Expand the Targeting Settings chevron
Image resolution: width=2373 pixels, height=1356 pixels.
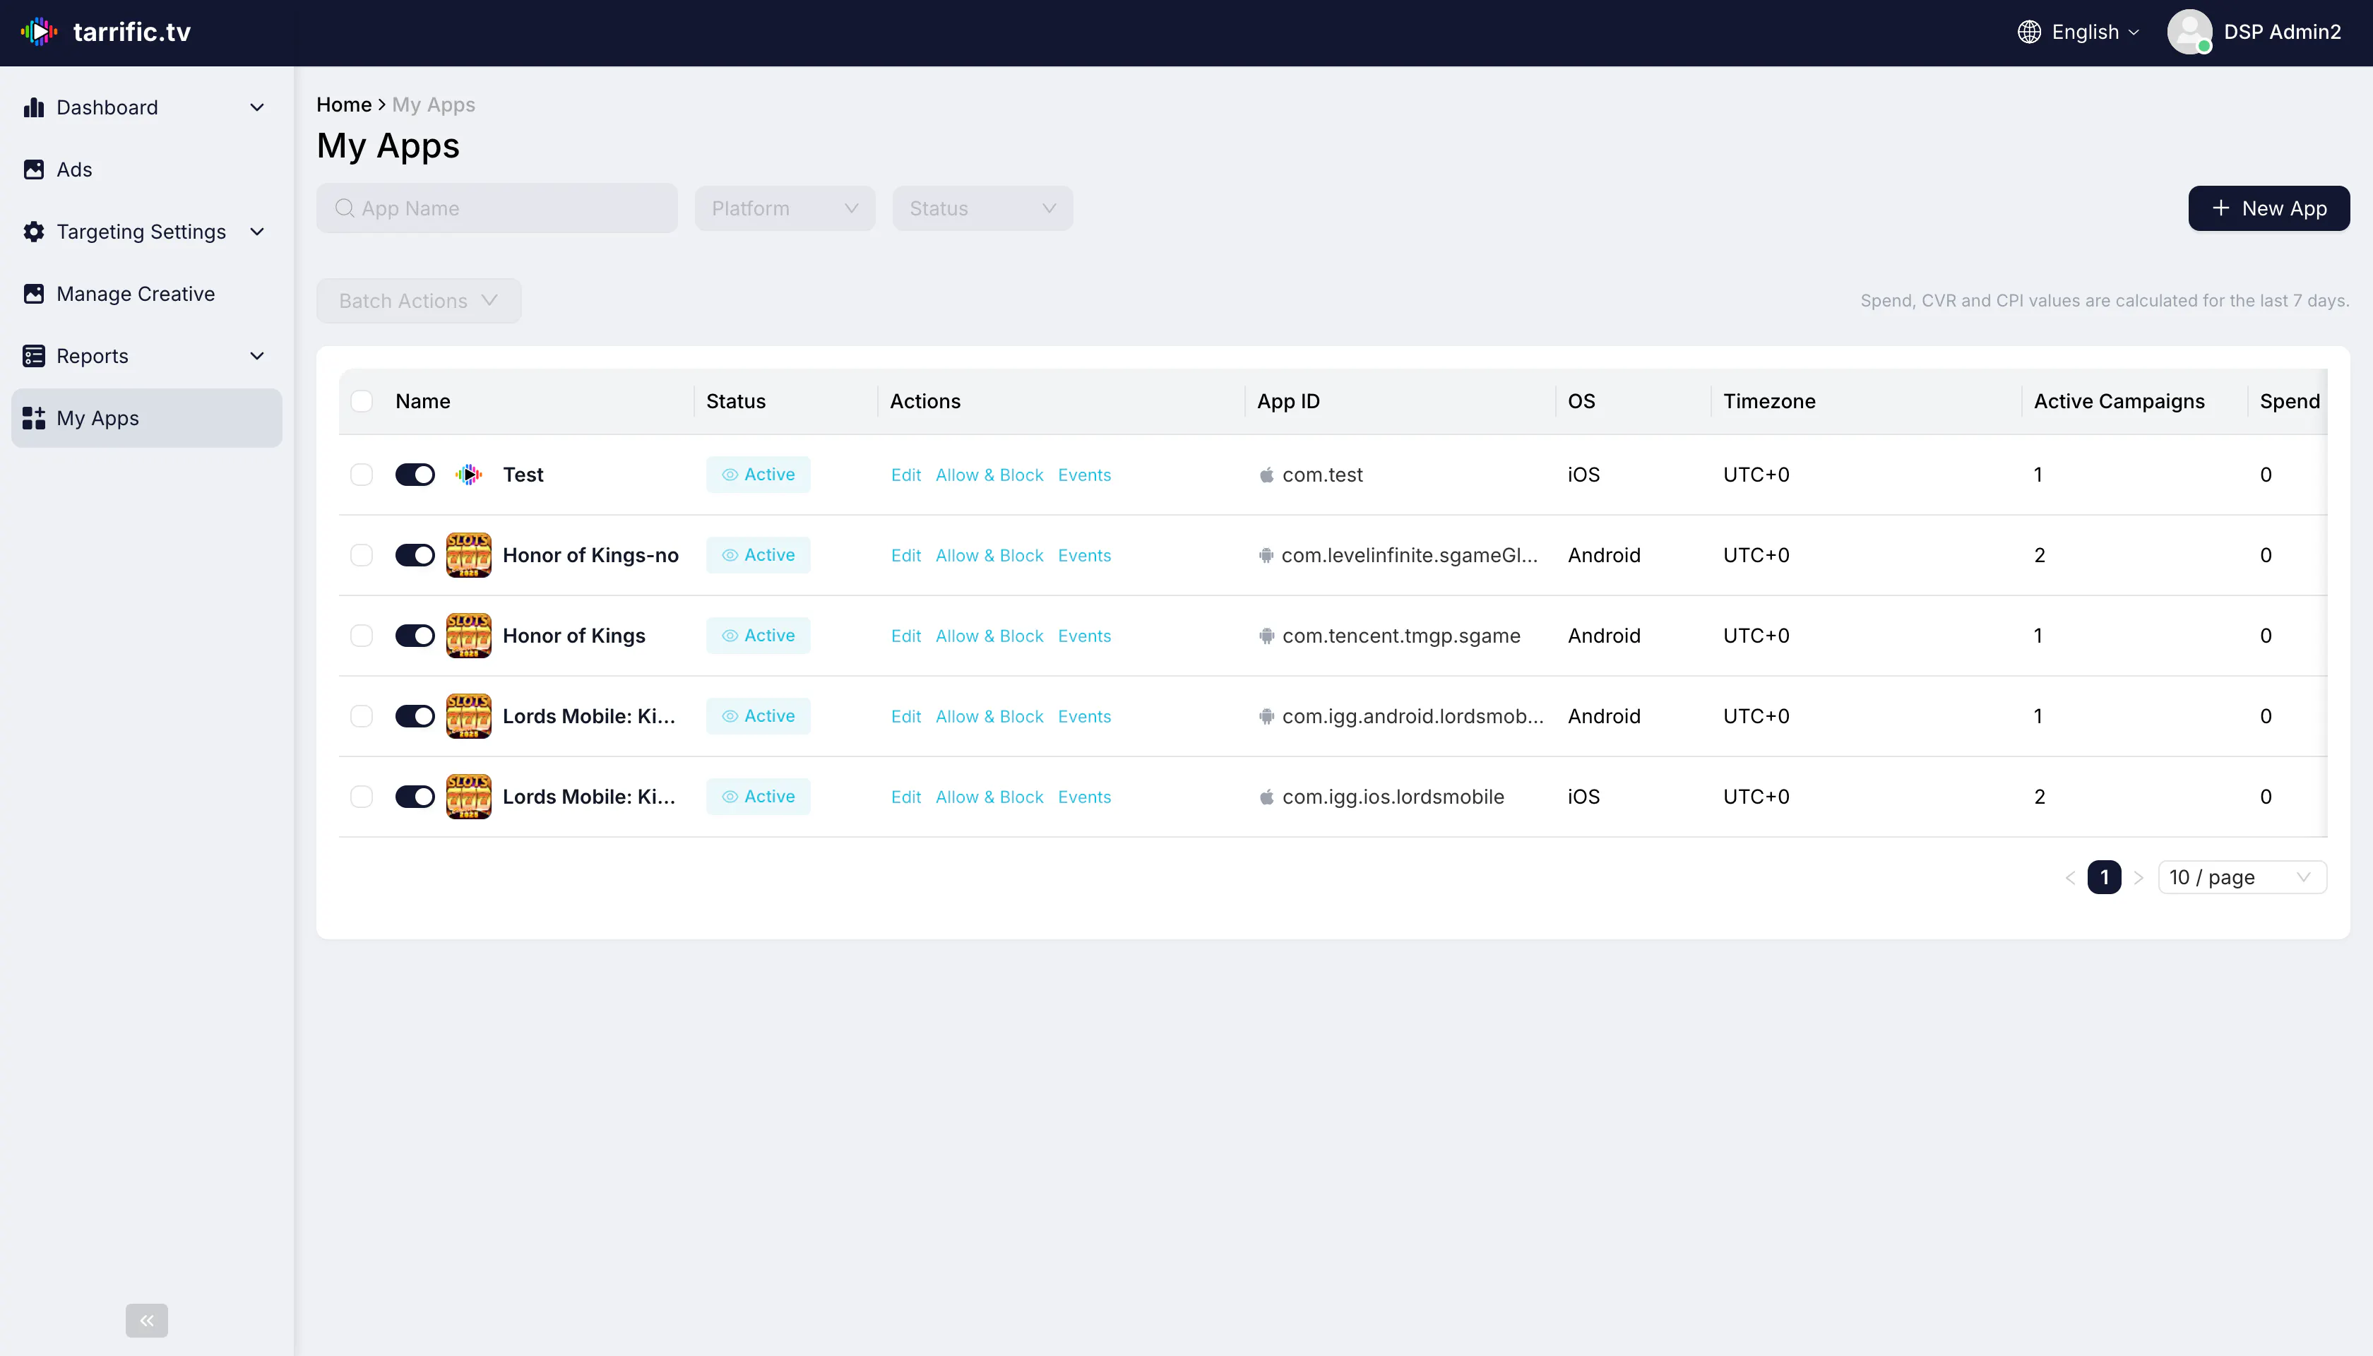[257, 232]
